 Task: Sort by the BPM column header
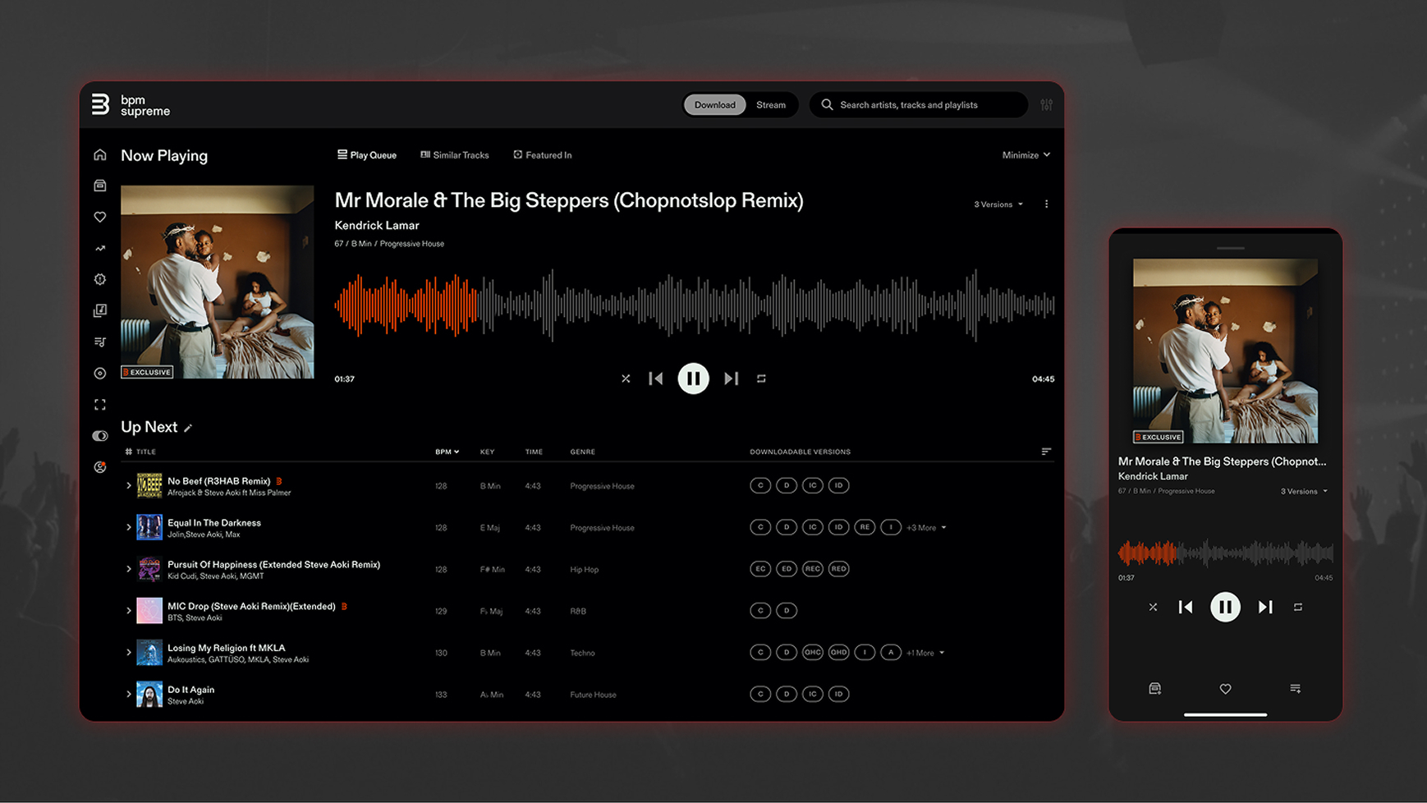(447, 452)
